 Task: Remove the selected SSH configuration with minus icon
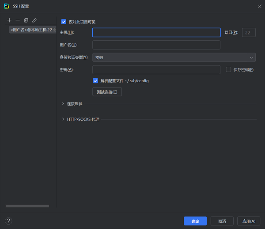[18, 20]
